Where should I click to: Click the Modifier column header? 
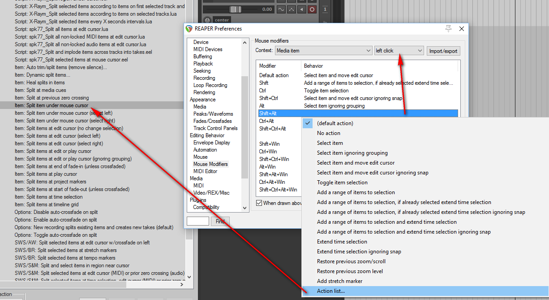click(280, 66)
